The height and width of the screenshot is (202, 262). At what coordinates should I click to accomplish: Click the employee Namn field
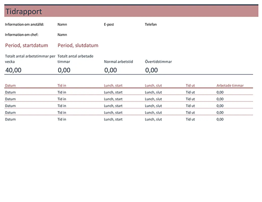[x=62, y=24]
